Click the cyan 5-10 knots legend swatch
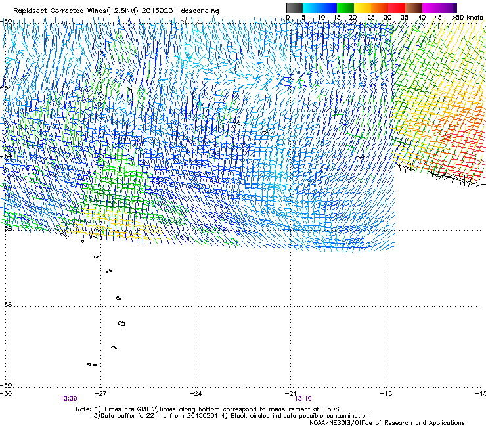The image size is (486, 427). click(x=311, y=8)
